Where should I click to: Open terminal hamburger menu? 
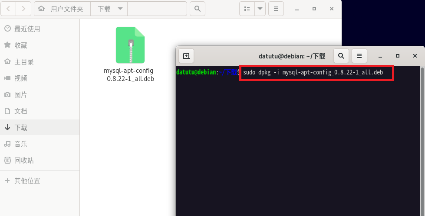pos(359,56)
